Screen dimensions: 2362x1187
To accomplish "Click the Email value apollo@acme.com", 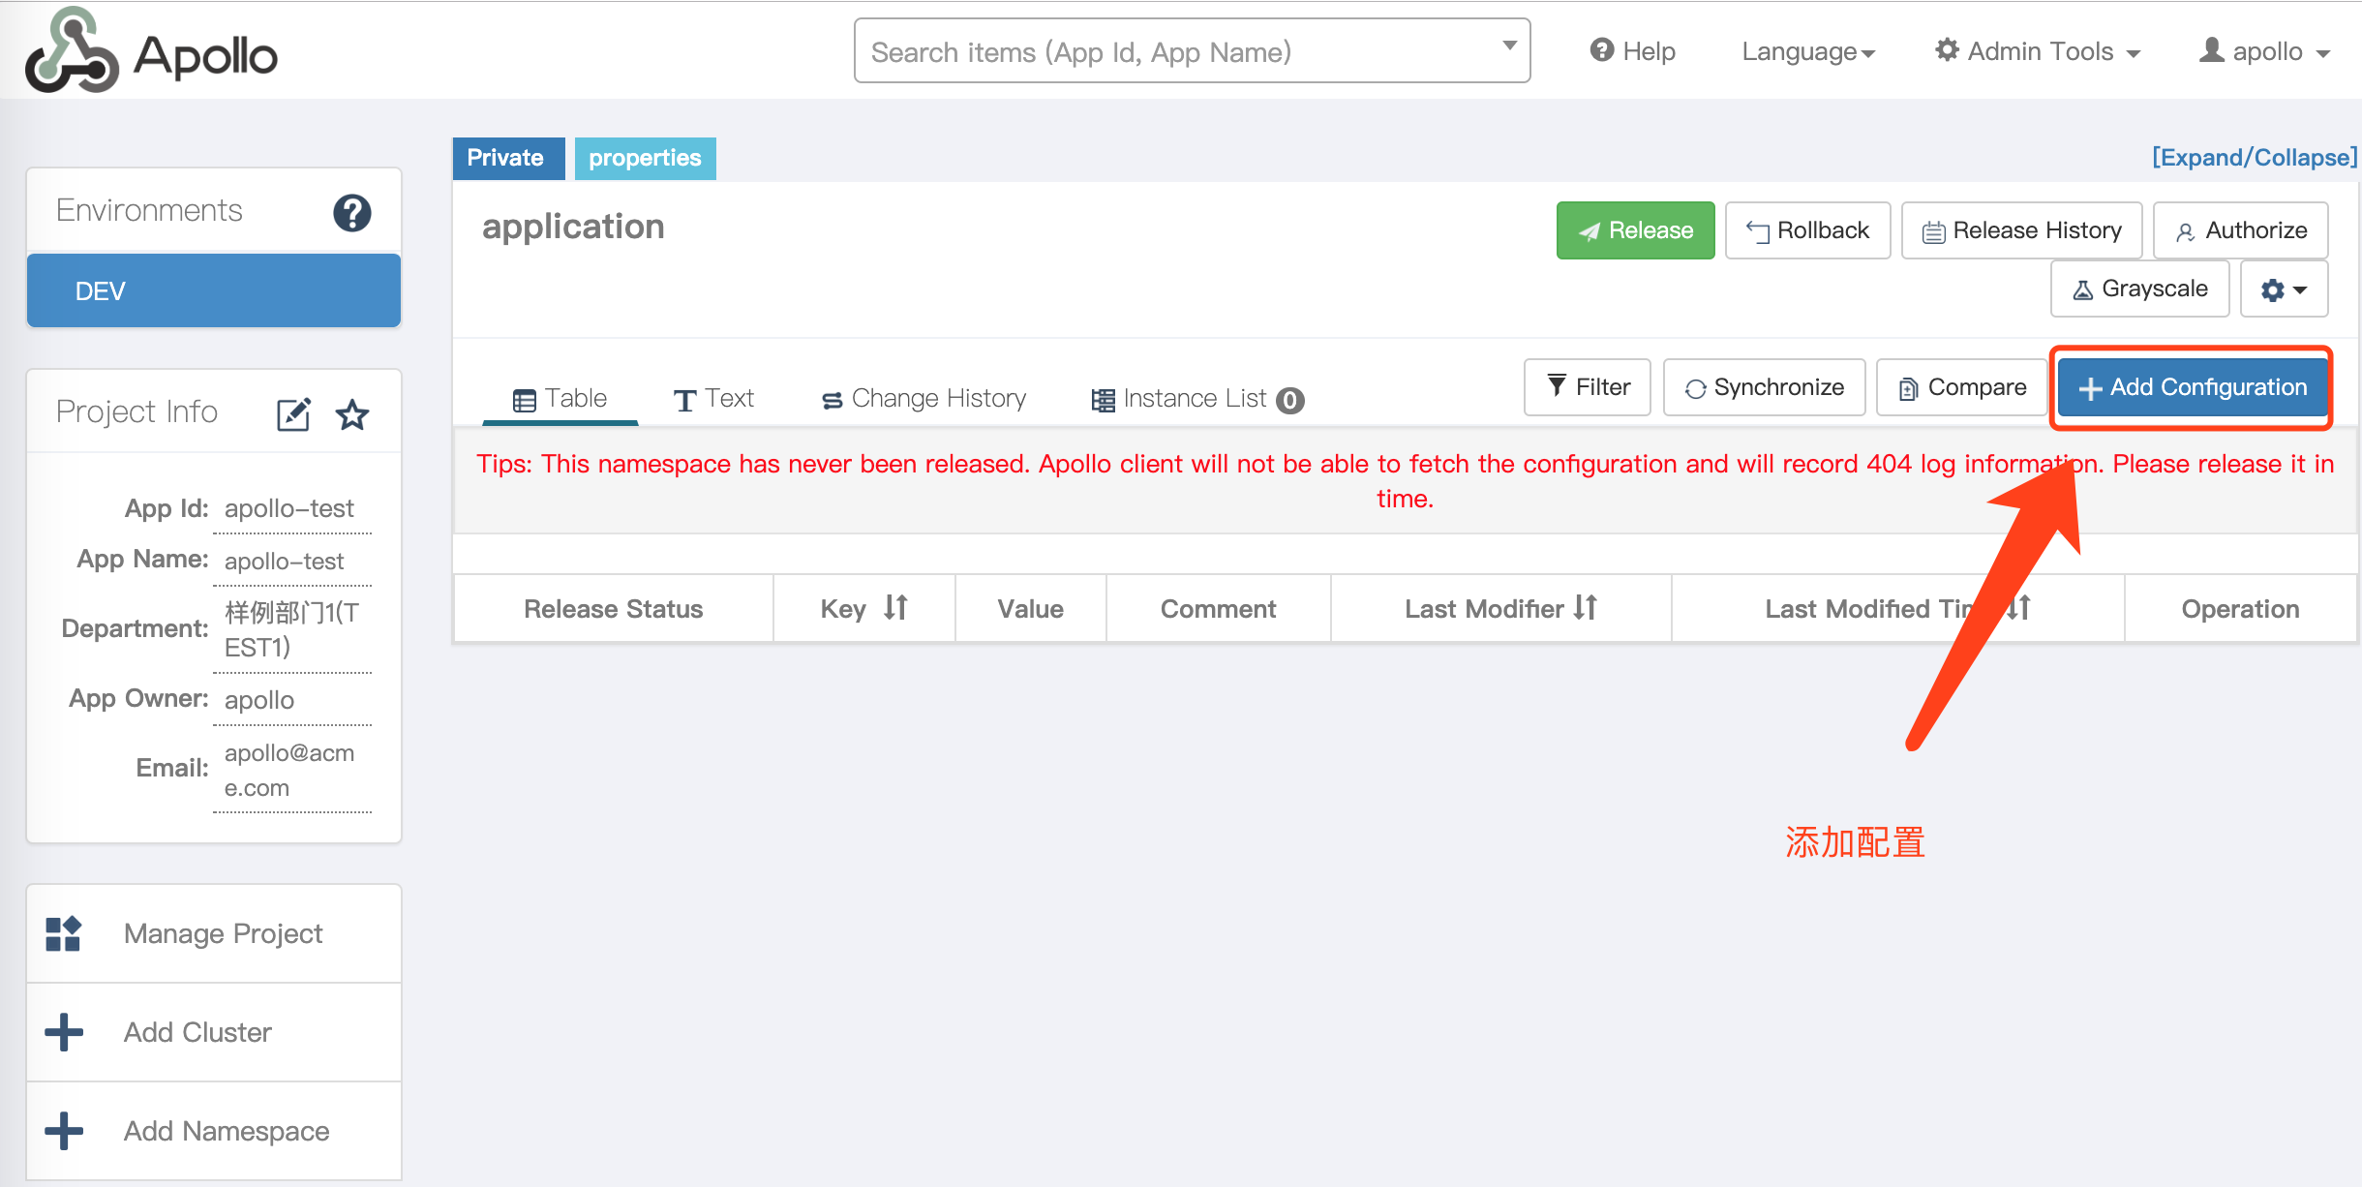I will 289,770.
